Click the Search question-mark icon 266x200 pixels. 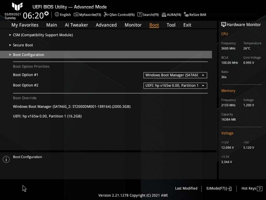[140, 15]
